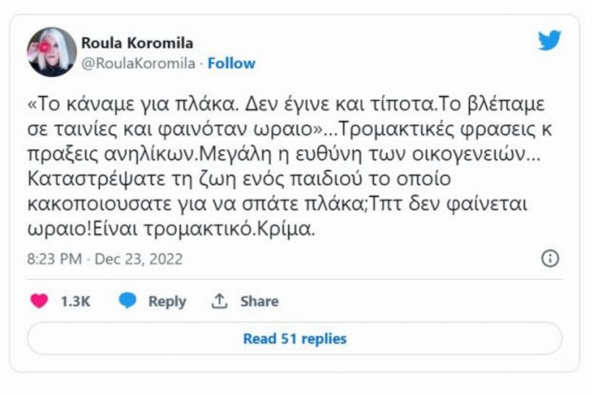Toggle follow state for @RoulaKoromila
Image resolution: width=592 pixels, height=395 pixels.
coord(230,64)
